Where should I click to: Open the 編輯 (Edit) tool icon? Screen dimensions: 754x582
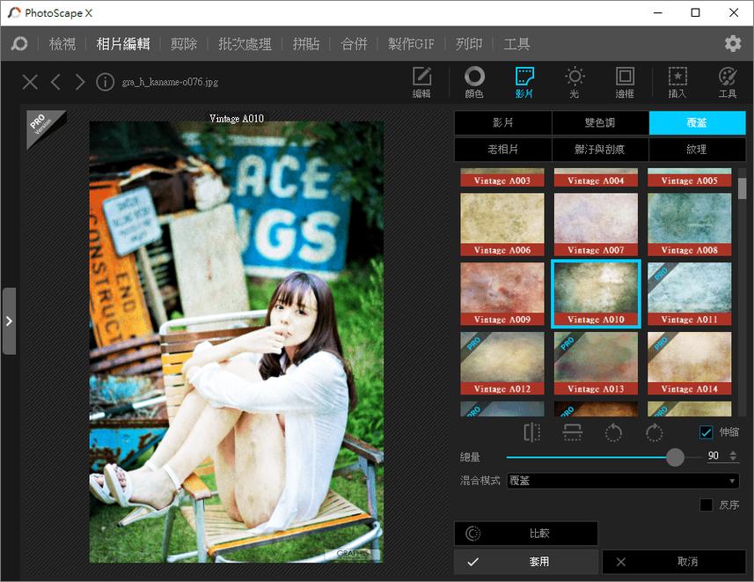421,82
